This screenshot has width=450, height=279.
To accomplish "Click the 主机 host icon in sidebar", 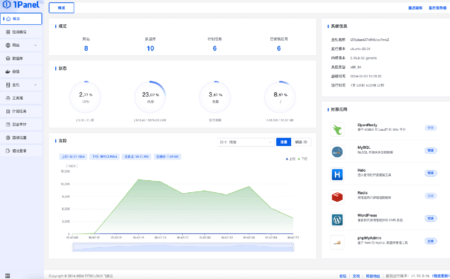I will pyautogui.click(x=8, y=85).
